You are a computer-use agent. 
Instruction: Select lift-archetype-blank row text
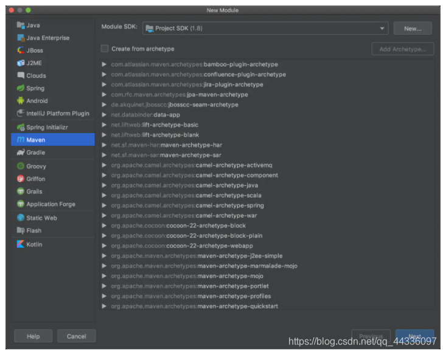pos(155,135)
